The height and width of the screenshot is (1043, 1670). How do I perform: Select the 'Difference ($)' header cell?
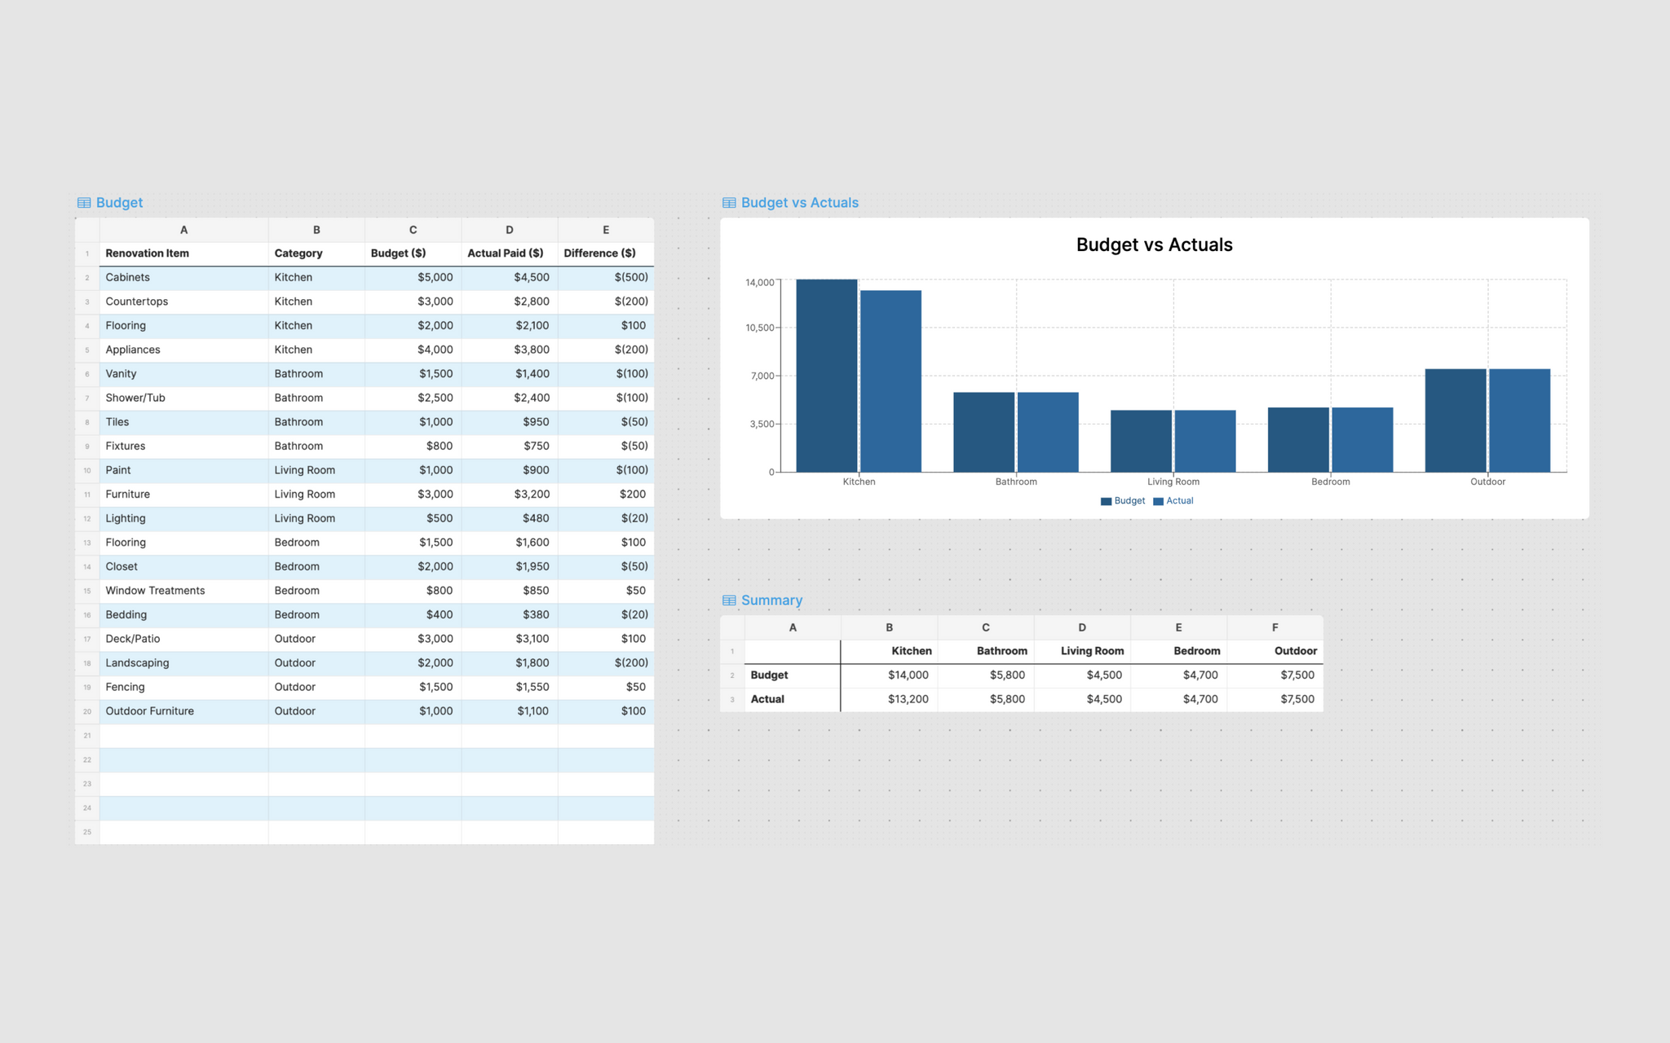(606, 253)
